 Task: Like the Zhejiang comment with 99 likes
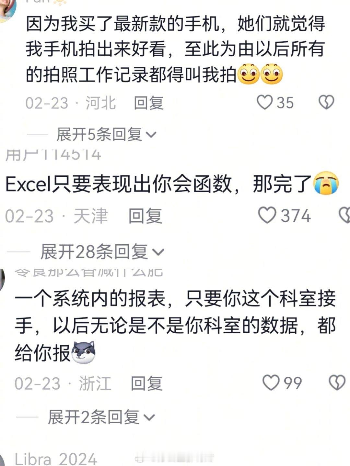coord(271,383)
